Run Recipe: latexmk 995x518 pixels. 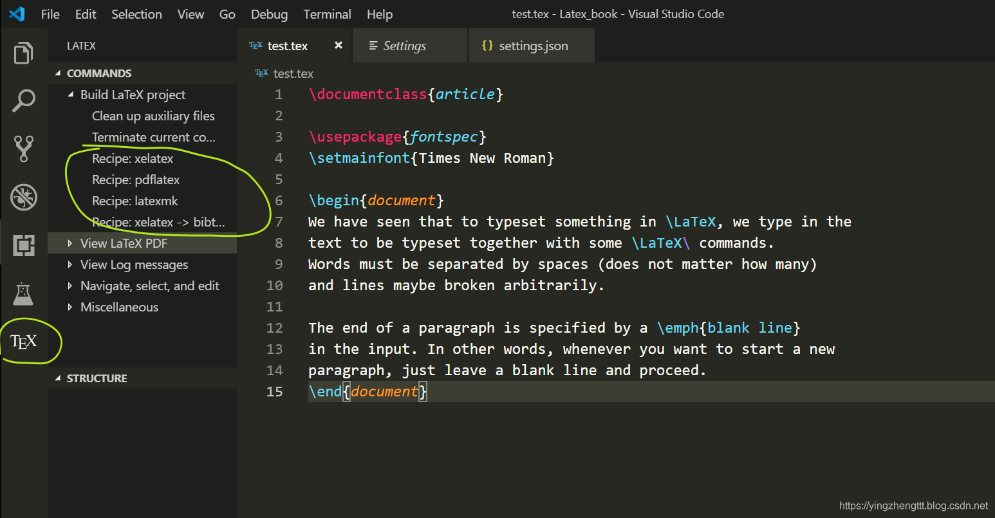tap(135, 201)
